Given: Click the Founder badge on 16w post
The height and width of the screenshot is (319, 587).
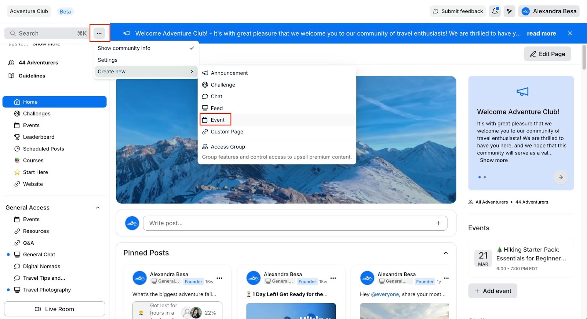Looking at the screenshot, I should (x=193, y=282).
